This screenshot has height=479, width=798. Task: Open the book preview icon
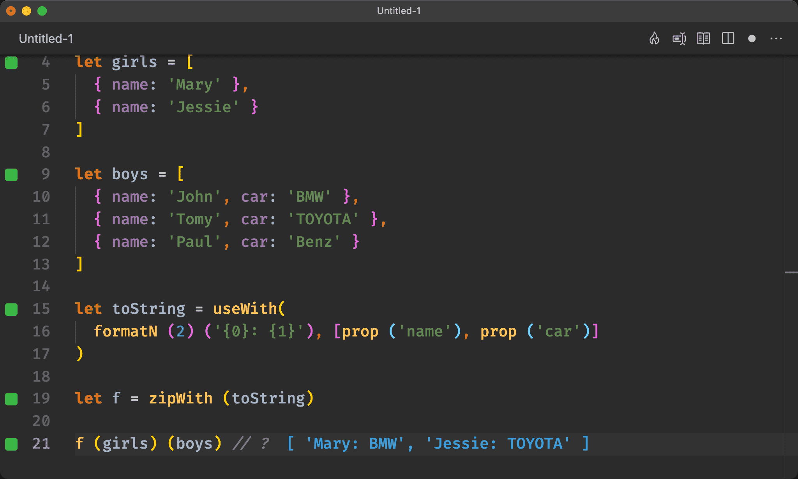(x=703, y=39)
